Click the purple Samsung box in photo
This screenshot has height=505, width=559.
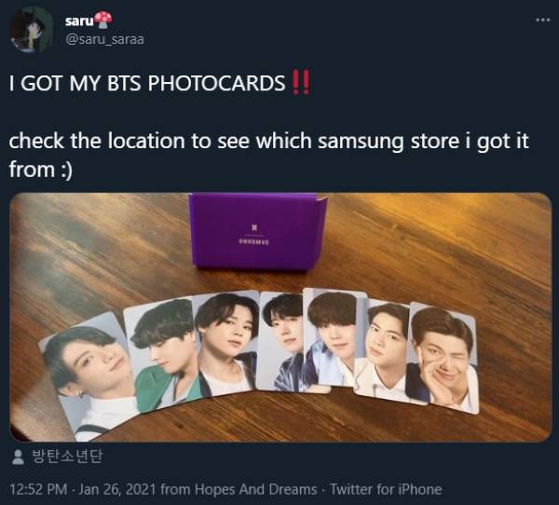pos(257,231)
